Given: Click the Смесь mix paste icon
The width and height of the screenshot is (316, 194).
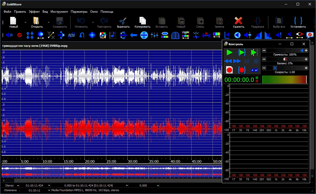Looking at the screenshot, I should click(x=200, y=21).
